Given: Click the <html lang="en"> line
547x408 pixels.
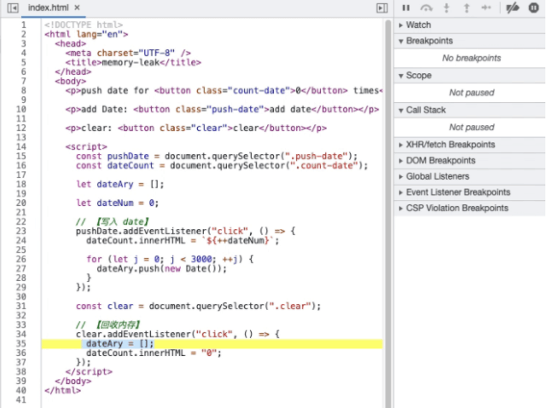Looking at the screenshot, I should click(x=86, y=34).
